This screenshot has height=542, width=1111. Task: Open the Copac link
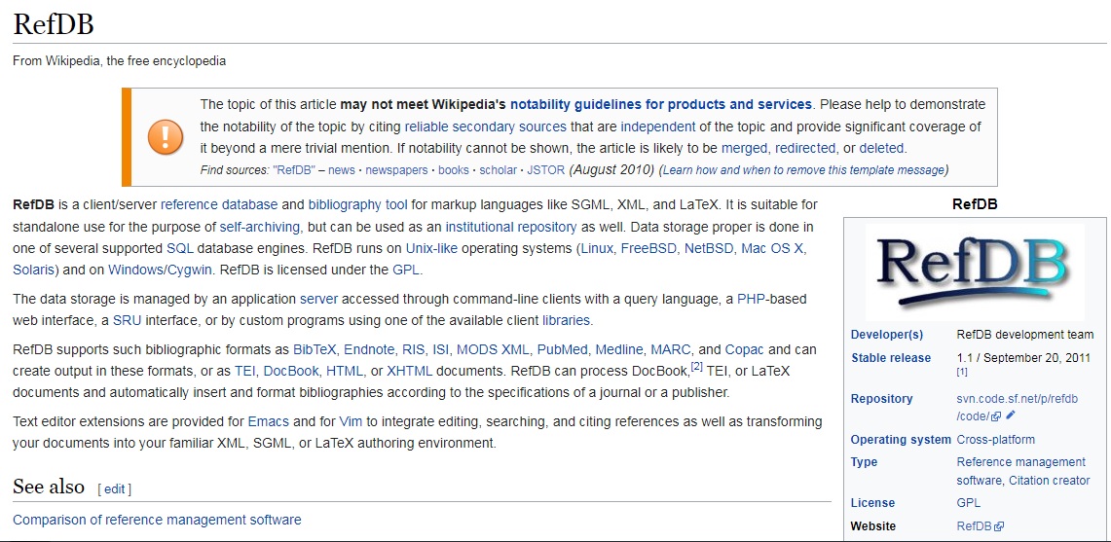(745, 350)
